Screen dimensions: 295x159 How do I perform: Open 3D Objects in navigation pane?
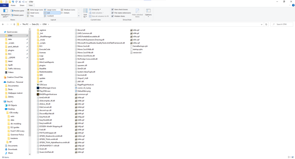[12, 106]
